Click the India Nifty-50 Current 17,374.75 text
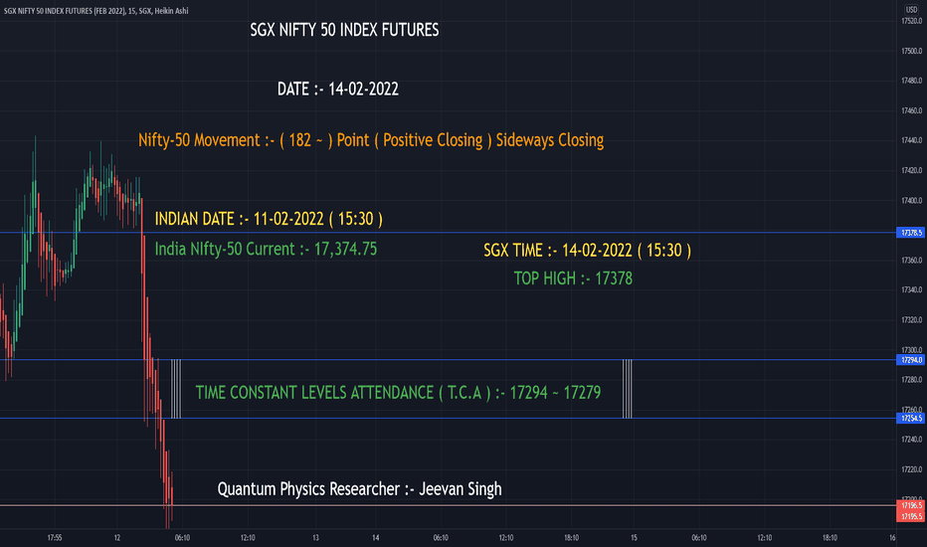 (x=266, y=249)
